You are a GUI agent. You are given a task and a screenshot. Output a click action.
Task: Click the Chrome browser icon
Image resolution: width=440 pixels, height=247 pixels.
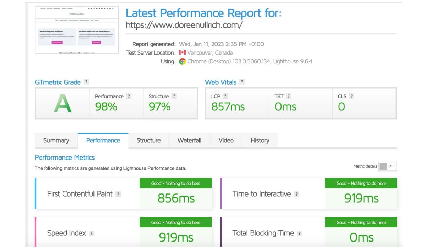182,62
